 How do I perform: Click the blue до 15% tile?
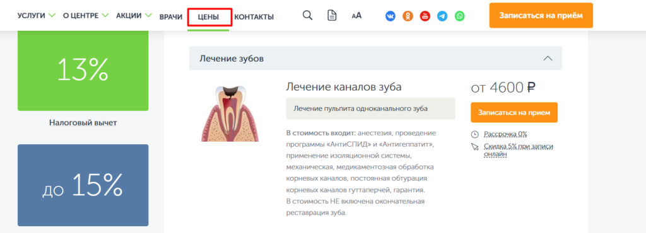pos(83,185)
